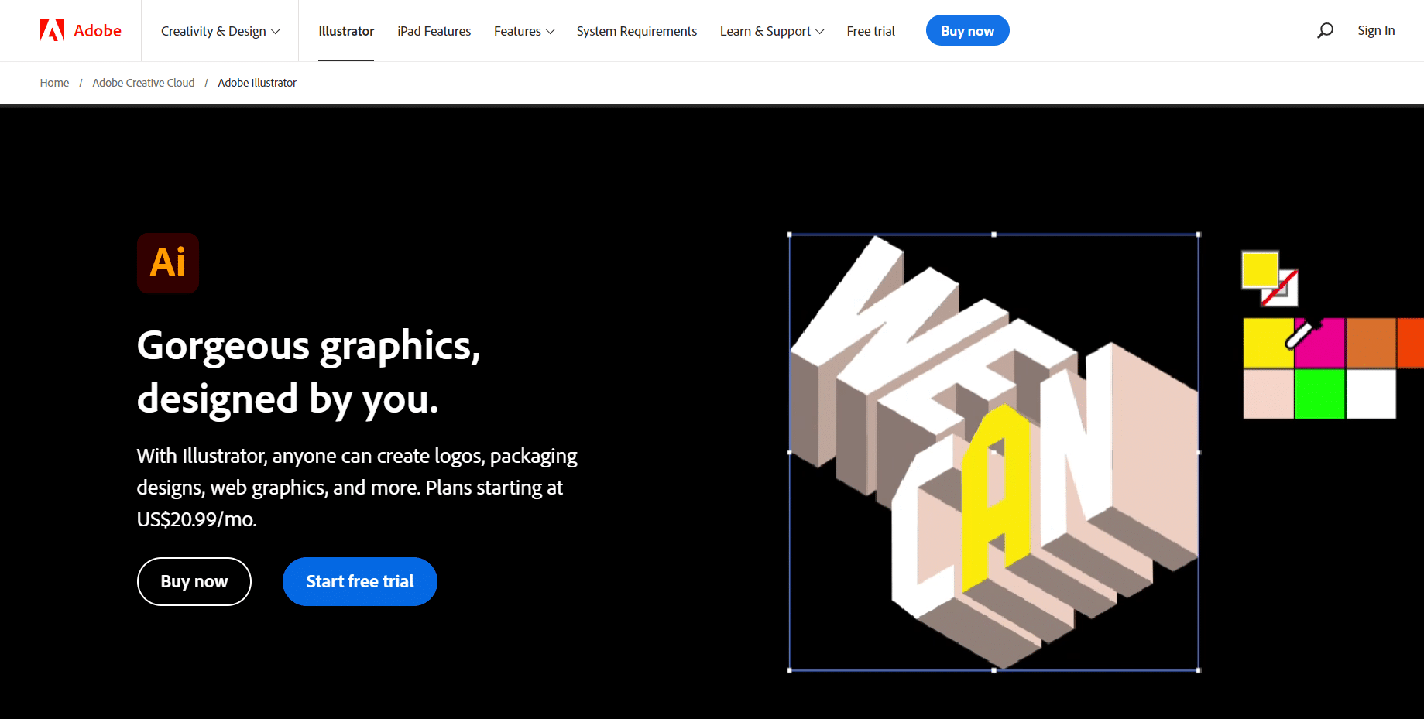Click Sign In

1376,30
